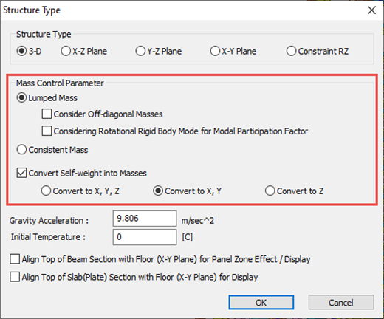Click the Cancel button
Image resolution: width=384 pixels, height=319 pixels.
point(341,302)
